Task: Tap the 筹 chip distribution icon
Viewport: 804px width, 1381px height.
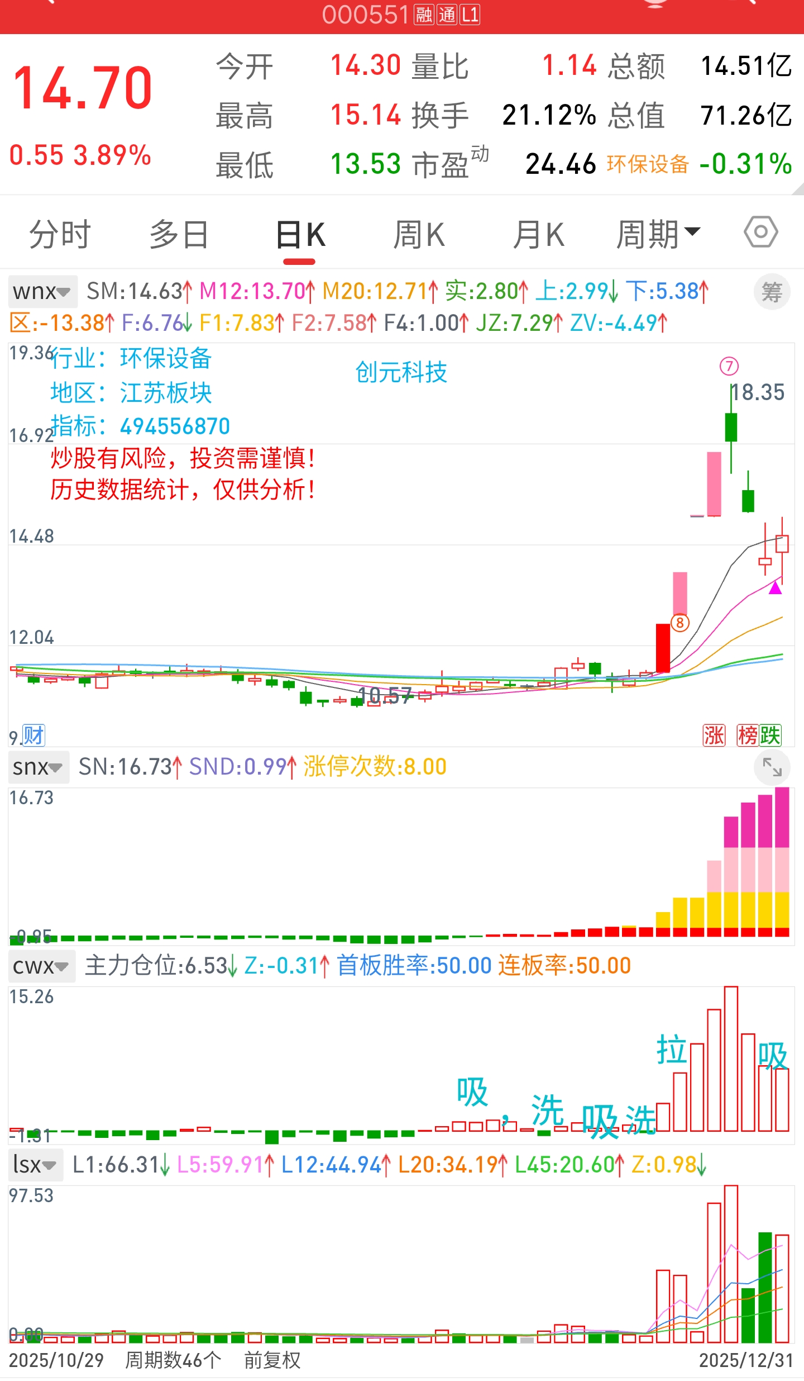Action: (772, 292)
